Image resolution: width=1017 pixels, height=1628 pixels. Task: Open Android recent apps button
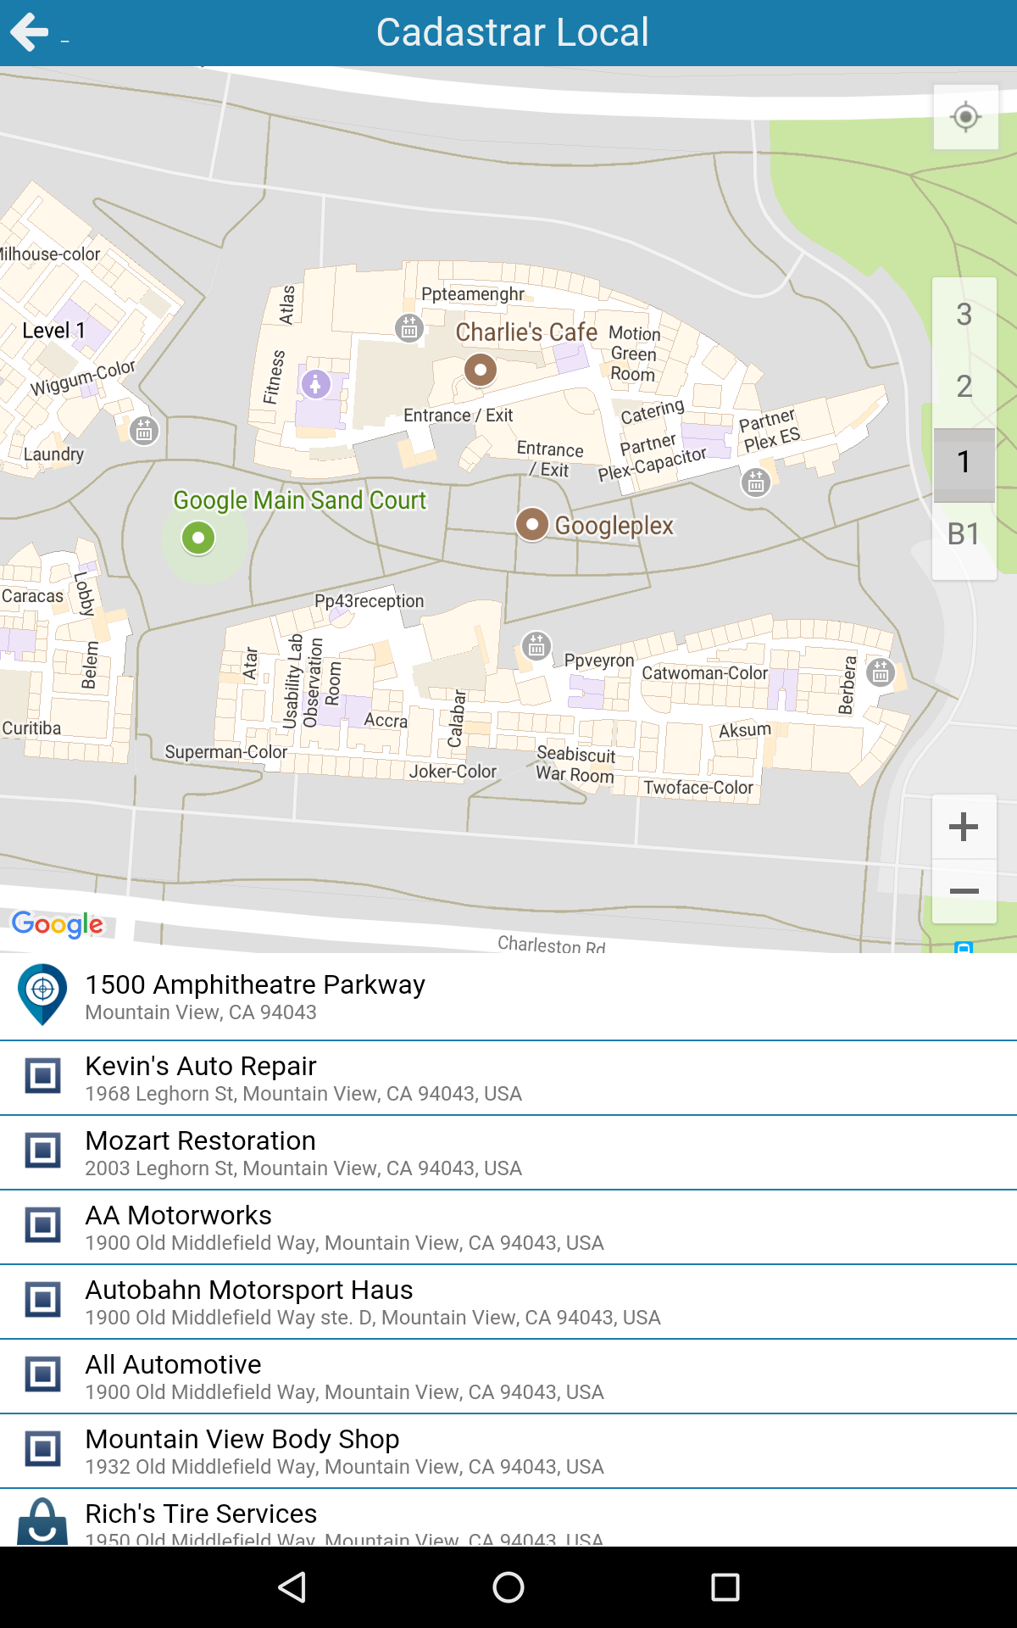pyautogui.click(x=725, y=1587)
